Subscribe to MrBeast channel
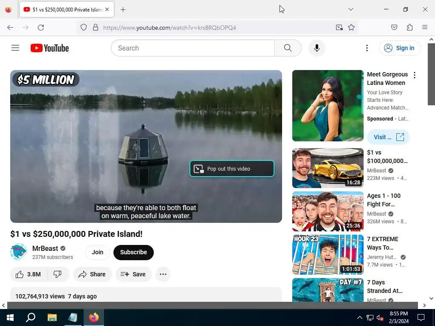 (133, 252)
